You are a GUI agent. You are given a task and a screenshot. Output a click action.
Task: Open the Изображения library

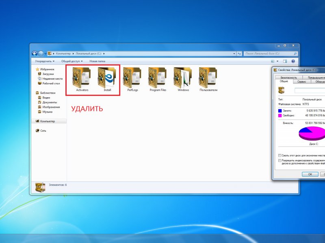tap(51, 107)
